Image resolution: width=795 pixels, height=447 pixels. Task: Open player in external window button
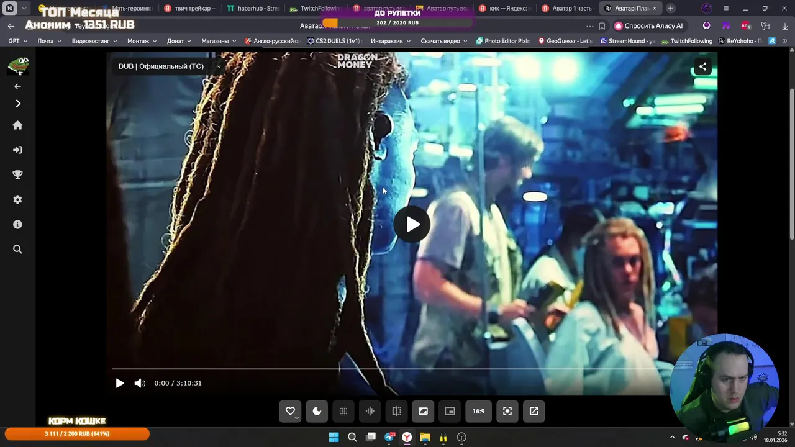click(534, 411)
